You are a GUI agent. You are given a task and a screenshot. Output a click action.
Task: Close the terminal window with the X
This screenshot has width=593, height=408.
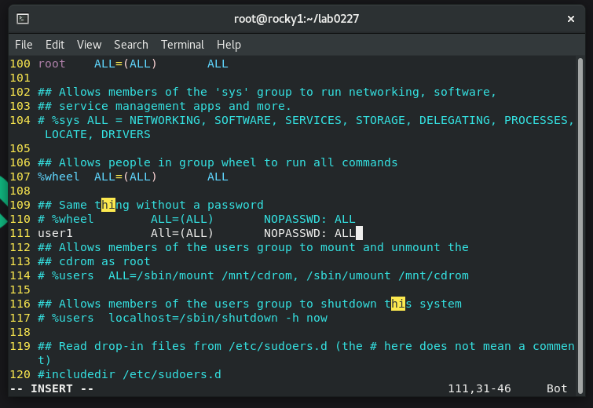571,19
